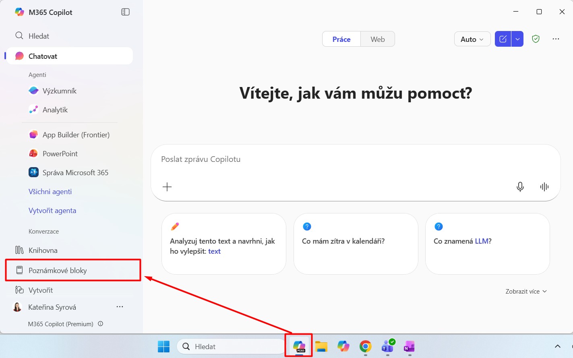Viewport: 573px width, 358px height.
Task: Select Co mám zítra v kalendáři suggestion
Action: tap(356, 244)
